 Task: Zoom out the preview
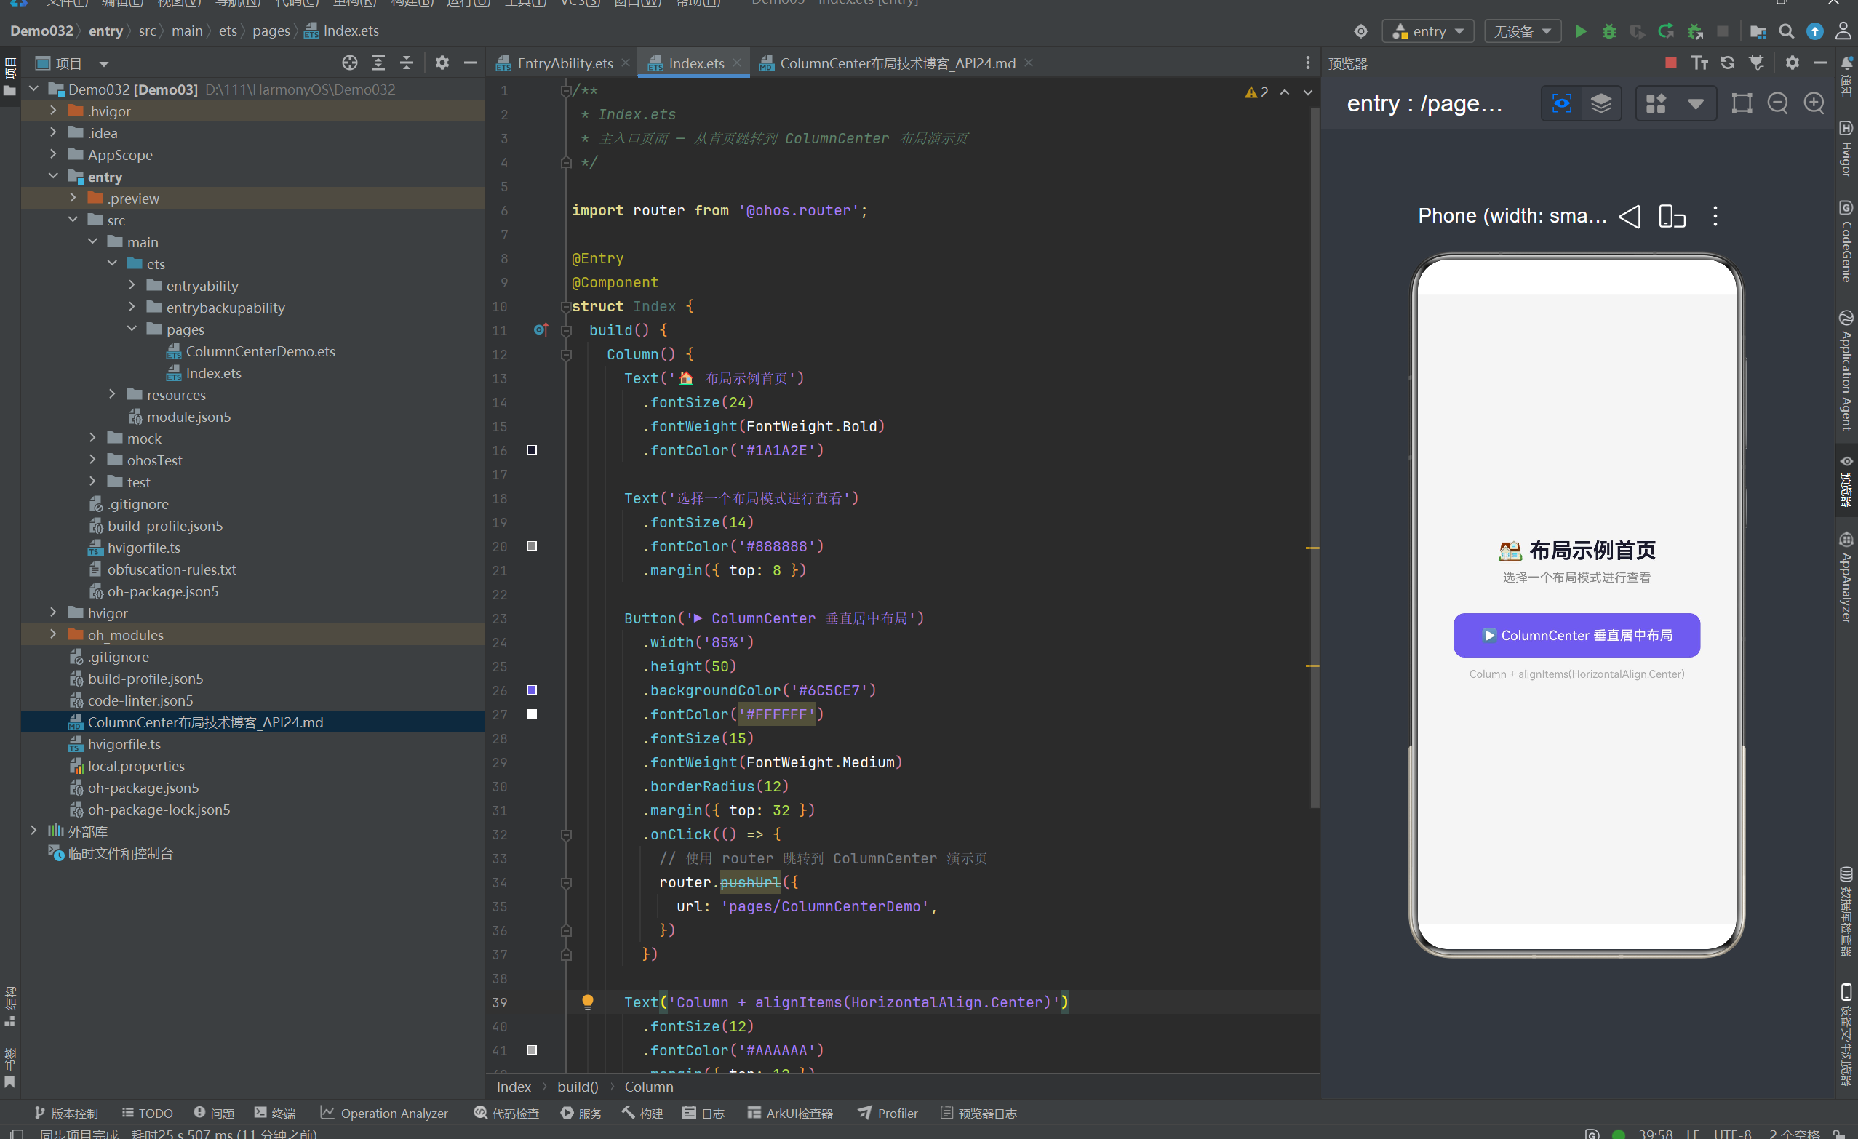[1777, 103]
